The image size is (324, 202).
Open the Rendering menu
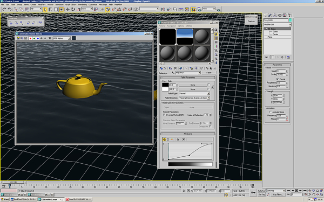tap(83, 4)
